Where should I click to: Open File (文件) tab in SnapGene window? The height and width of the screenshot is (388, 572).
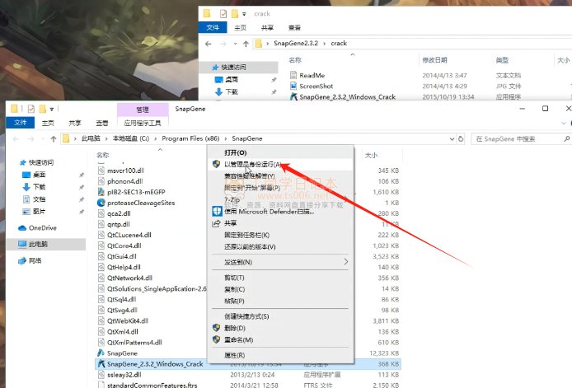(x=21, y=123)
